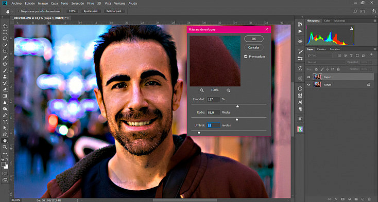This screenshot has width=378, height=202.
Task: Open the TK plugin panel icon
Action: [300, 129]
